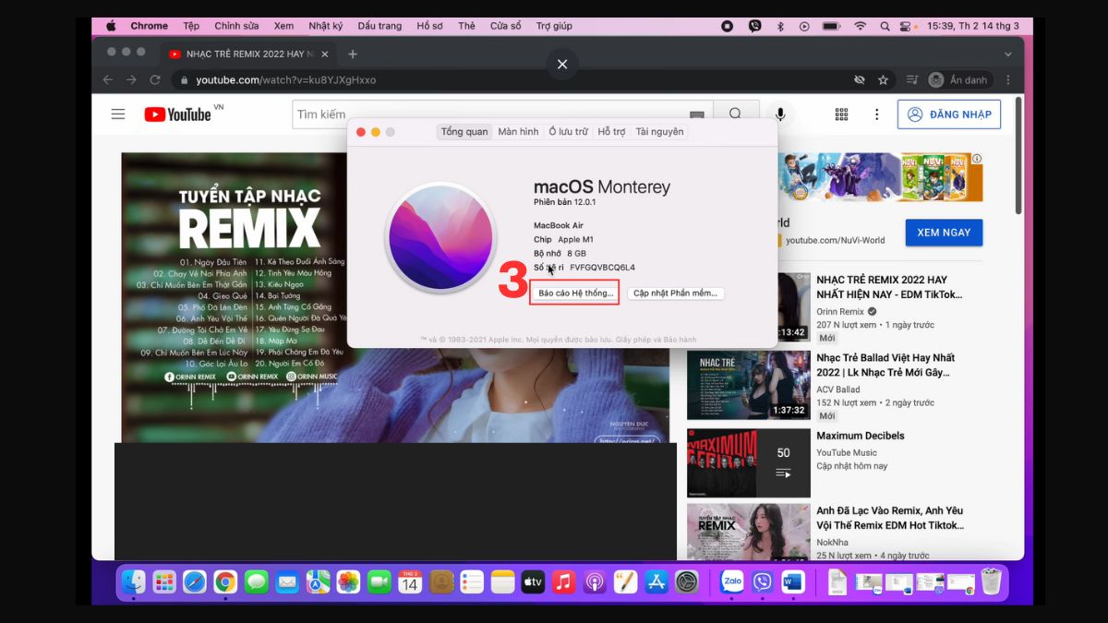Bookmark this page with the star icon
Viewport: 1108px width, 623px height.
(x=883, y=80)
